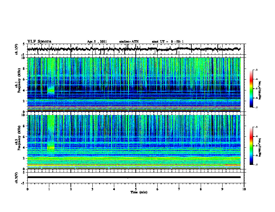Click the ch.2 spectrogram color scale bar
The width and height of the screenshot is (275, 212).
pos(251,146)
